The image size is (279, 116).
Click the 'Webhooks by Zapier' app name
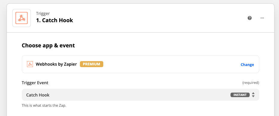[56, 64]
